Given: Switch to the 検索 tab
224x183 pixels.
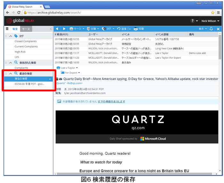Looking at the screenshot, I should (15, 29).
